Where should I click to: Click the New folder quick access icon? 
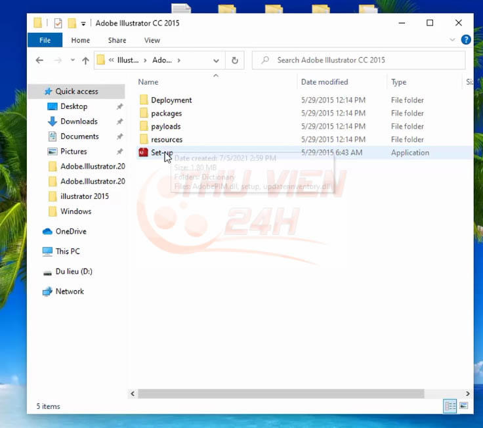pos(72,23)
